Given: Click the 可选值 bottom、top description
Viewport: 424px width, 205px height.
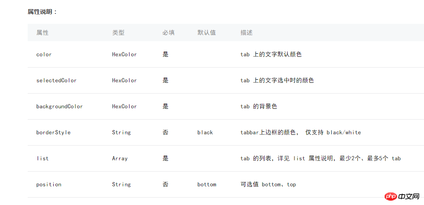Looking at the screenshot, I should (268, 185).
